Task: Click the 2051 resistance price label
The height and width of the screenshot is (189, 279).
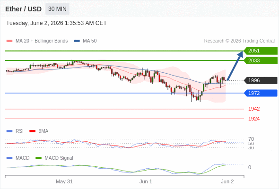Action: (x=261, y=51)
